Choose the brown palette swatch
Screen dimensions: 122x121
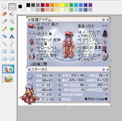43,10
